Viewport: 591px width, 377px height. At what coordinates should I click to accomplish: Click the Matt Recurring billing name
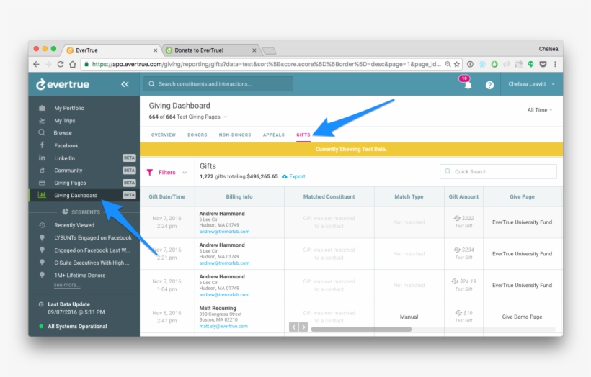click(218, 308)
